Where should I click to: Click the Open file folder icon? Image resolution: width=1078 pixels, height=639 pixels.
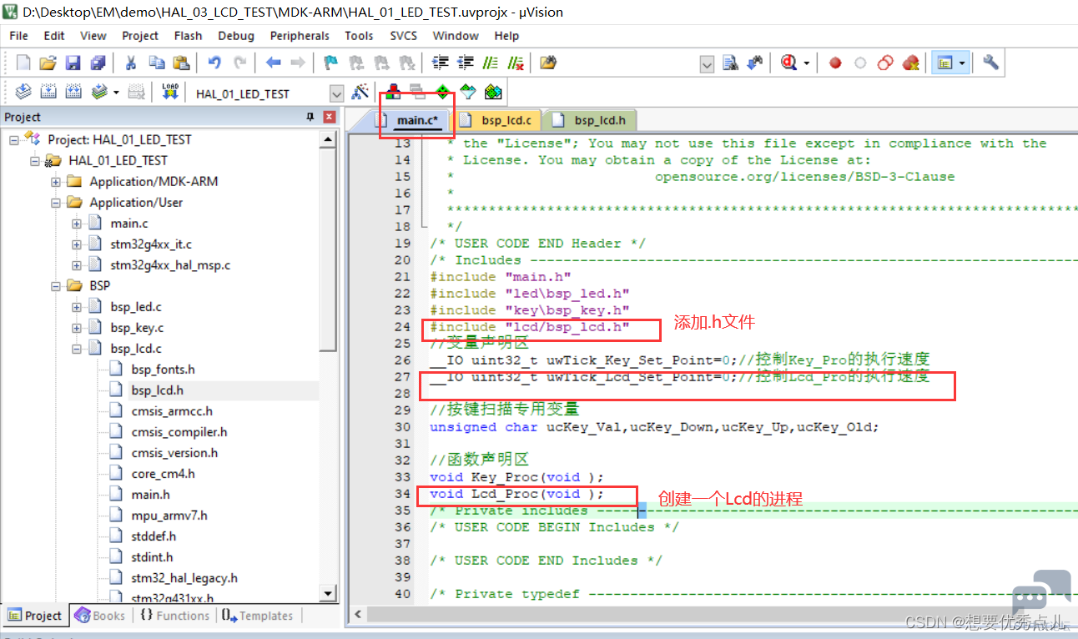pos(48,63)
